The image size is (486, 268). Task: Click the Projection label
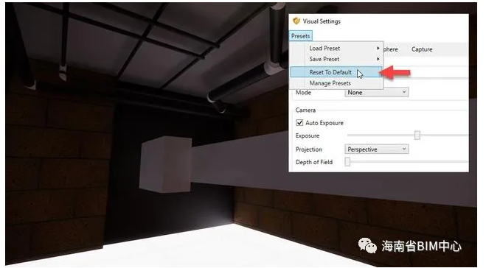309,149
